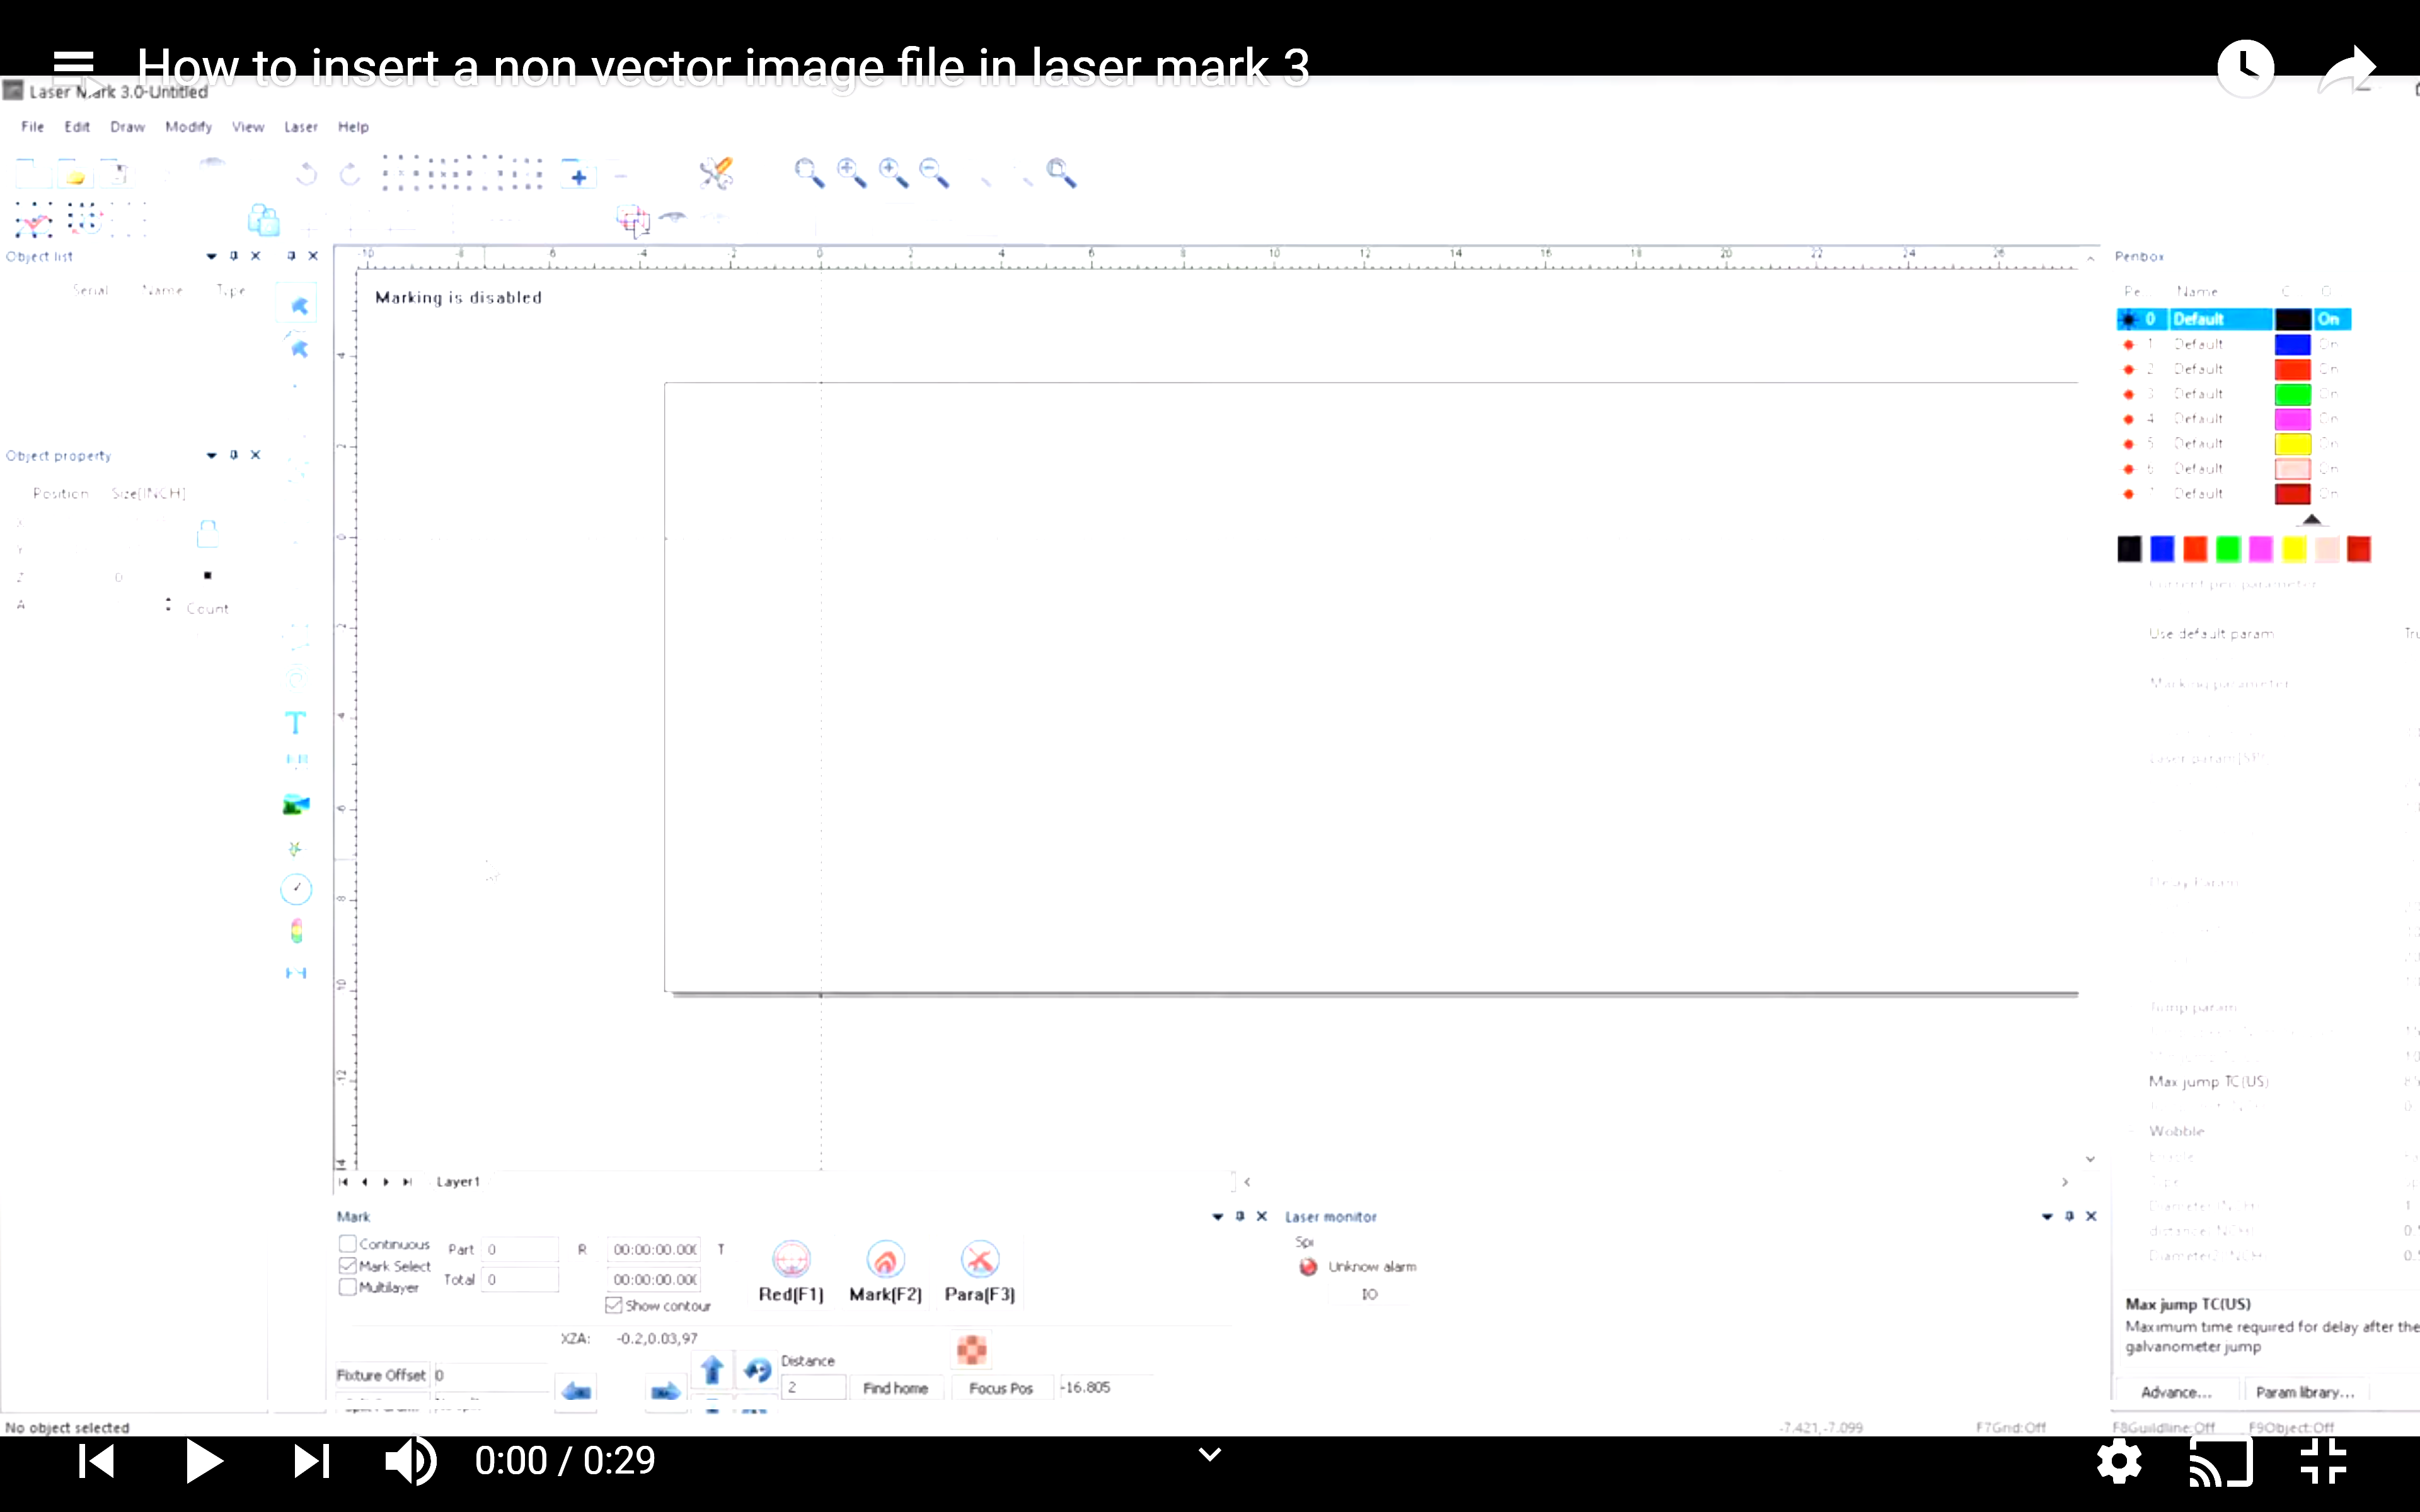Click the zoom in magnifier icon

851,173
